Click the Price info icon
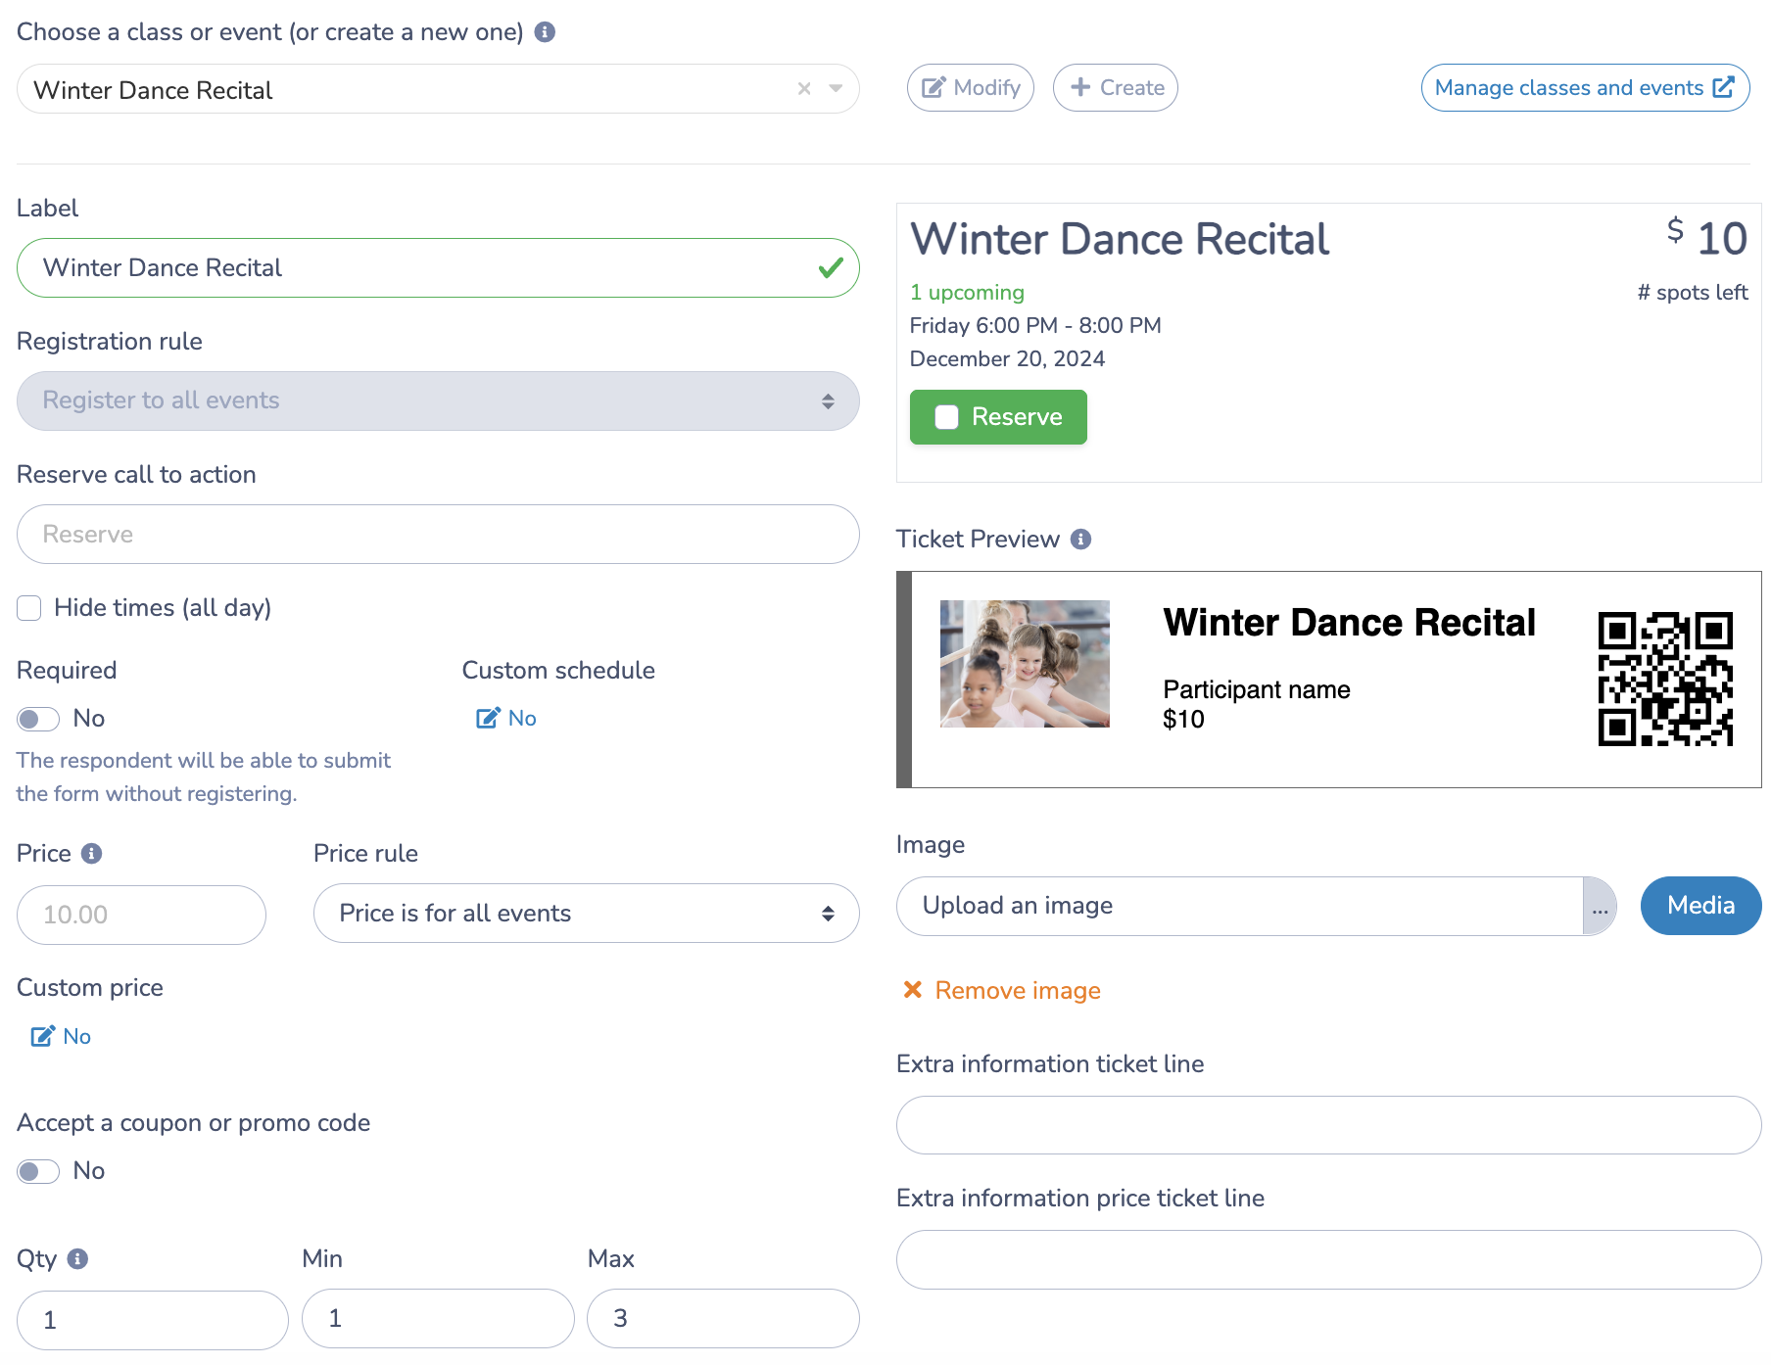Screen dimensions: 1771x1365 pyautogui.click(x=91, y=854)
